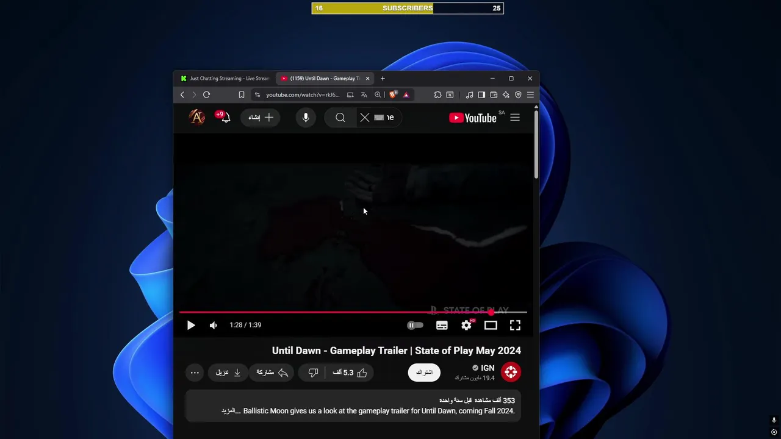Screen dimensions: 781x439
Task: Dislike the video with thumbs down
Action: [x=312, y=373]
